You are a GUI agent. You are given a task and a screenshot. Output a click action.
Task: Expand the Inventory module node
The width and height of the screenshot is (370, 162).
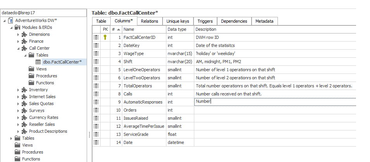pos(18,90)
